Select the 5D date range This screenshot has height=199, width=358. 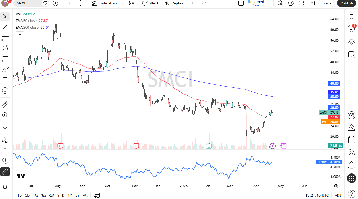27,195
